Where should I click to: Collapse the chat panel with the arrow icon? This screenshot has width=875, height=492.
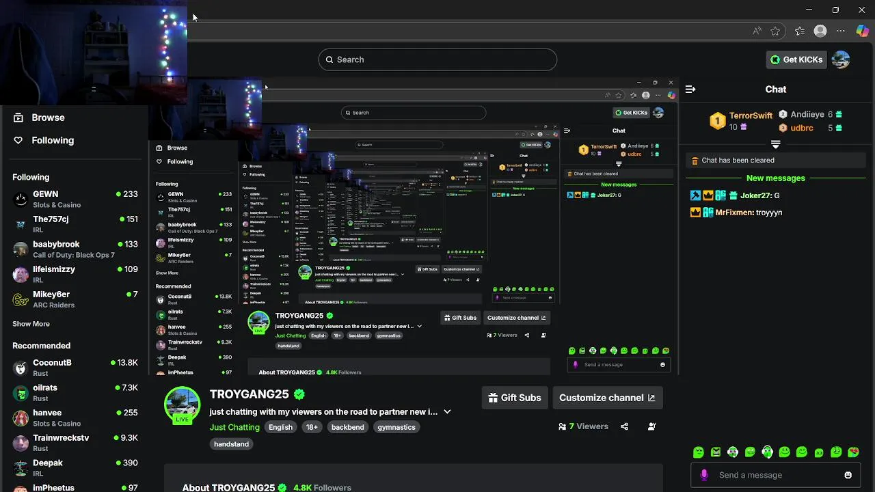click(690, 90)
